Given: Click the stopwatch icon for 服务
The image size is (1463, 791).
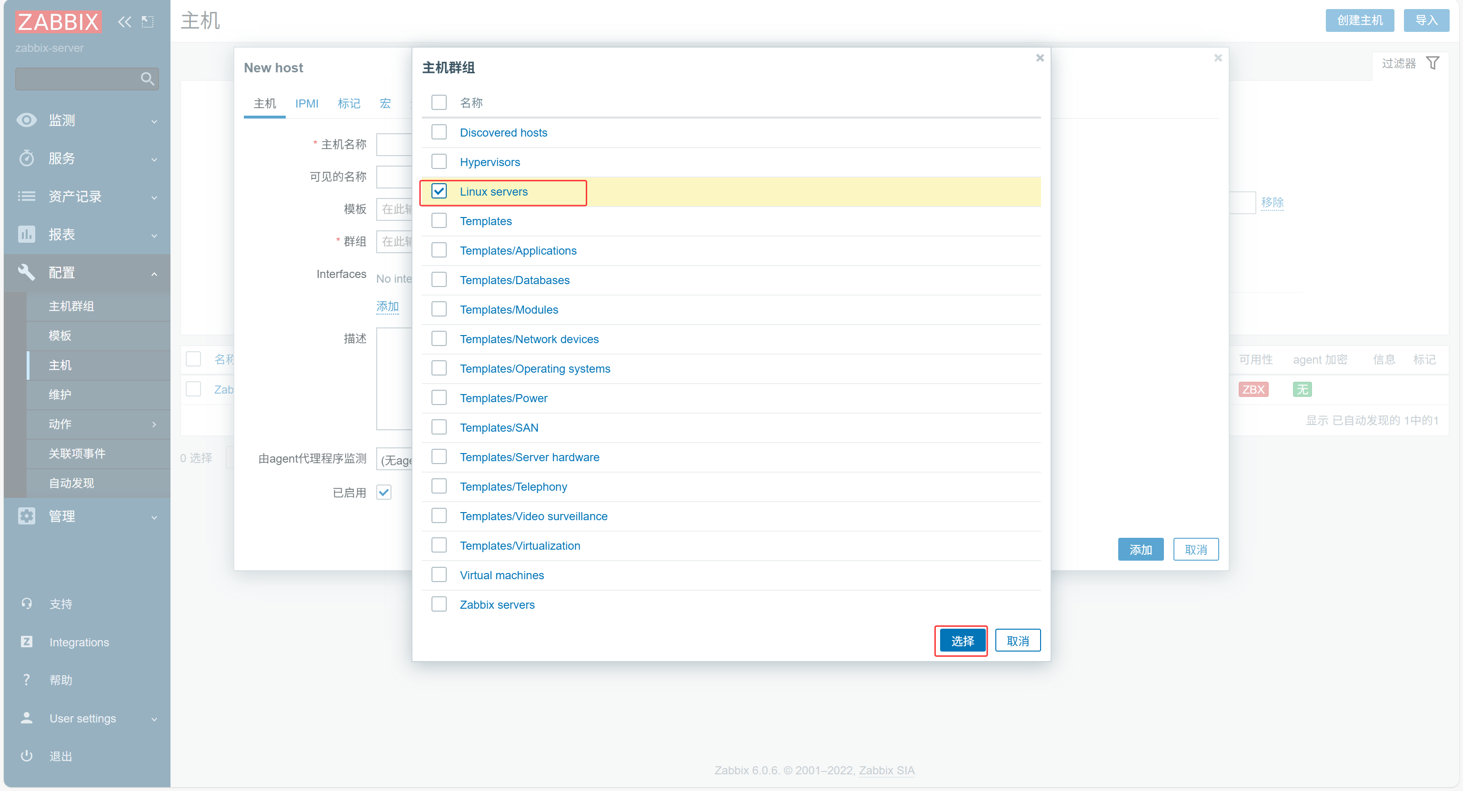Looking at the screenshot, I should [27, 158].
